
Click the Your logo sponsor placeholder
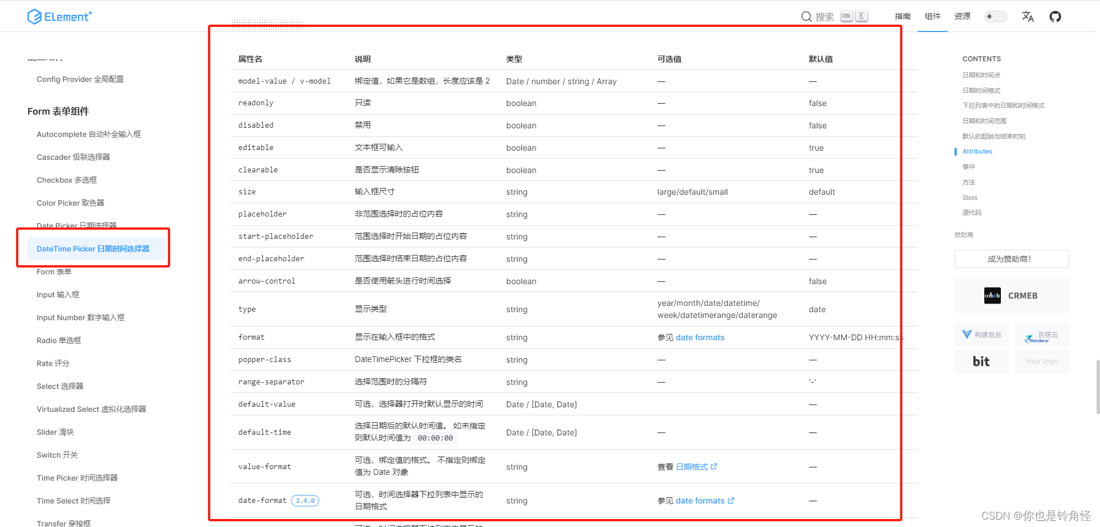point(1041,361)
